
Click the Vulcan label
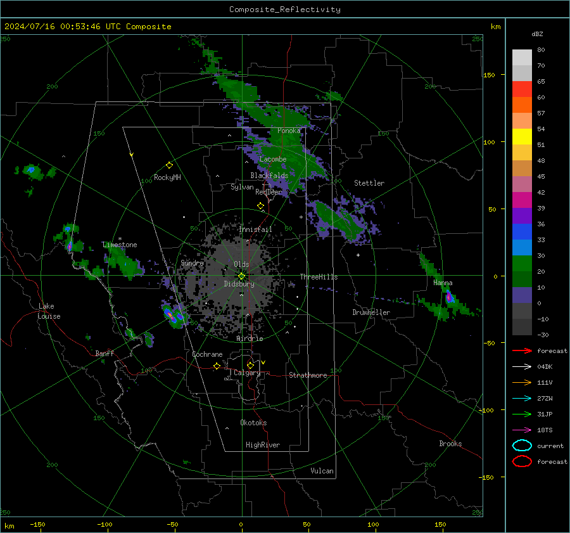pos(322,471)
